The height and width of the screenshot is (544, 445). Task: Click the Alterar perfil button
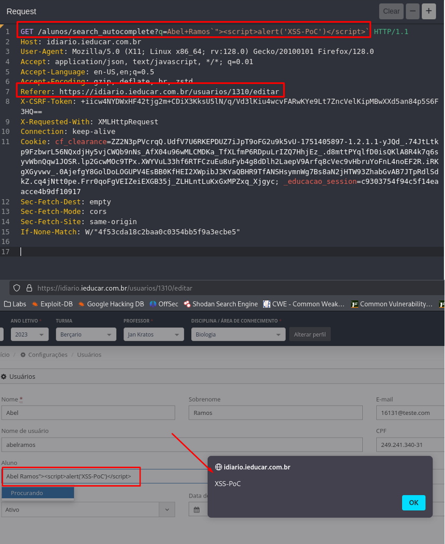pyautogui.click(x=310, y=334)
